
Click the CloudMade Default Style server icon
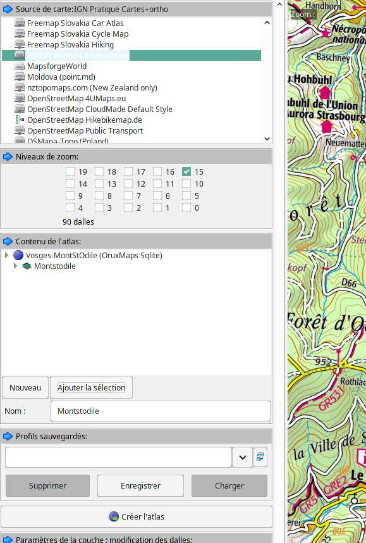(x=20, y=109)
